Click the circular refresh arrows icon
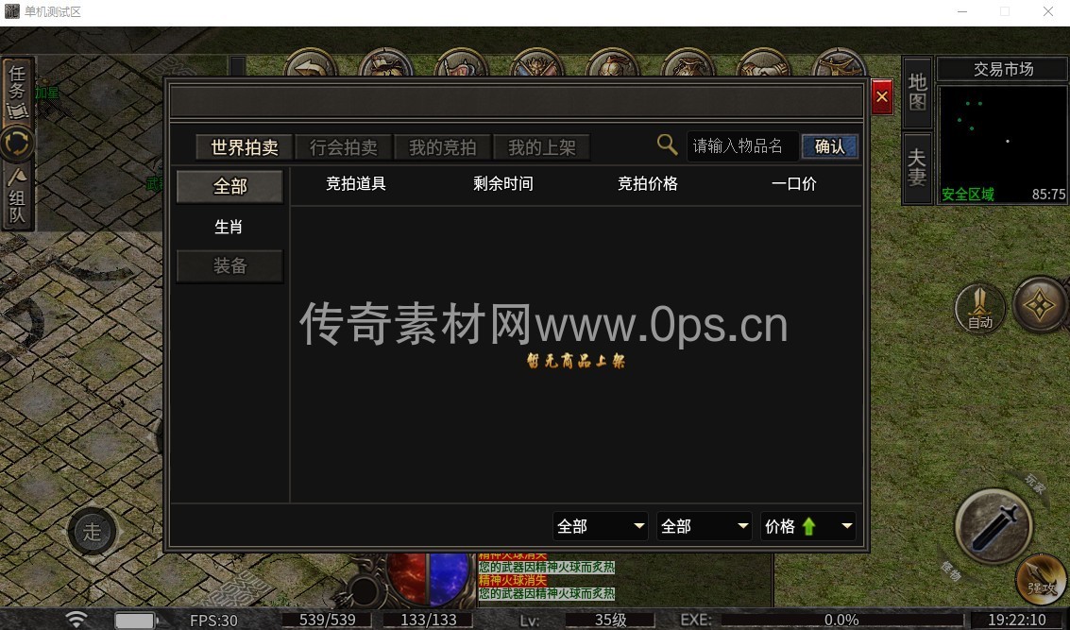This screenshot has width=1070, height=630. (18, 145)
